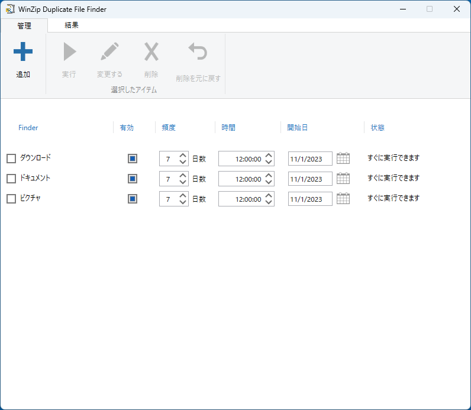Click the 有効 column header
Image resolution: width=471 pixels, height=410 pixels.
click(127, 128)
